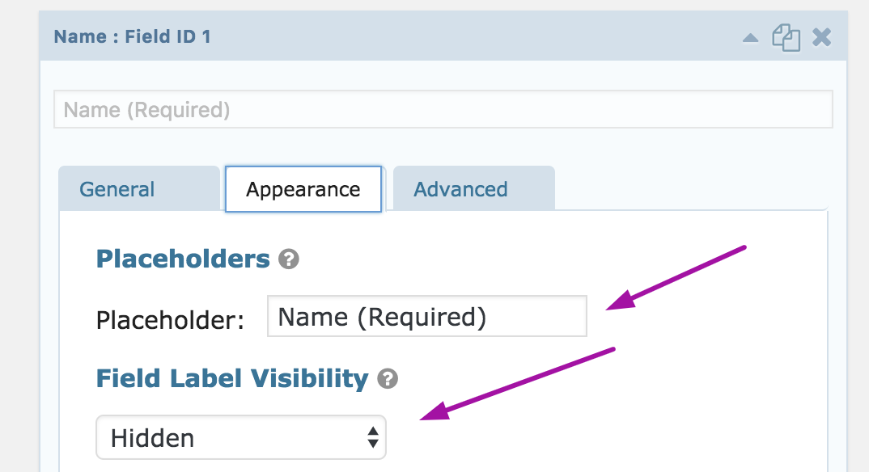This screenshot has height=472, width=869.
Task: Click the Field Label Visibility heading
Action: (x=232, y=378)
